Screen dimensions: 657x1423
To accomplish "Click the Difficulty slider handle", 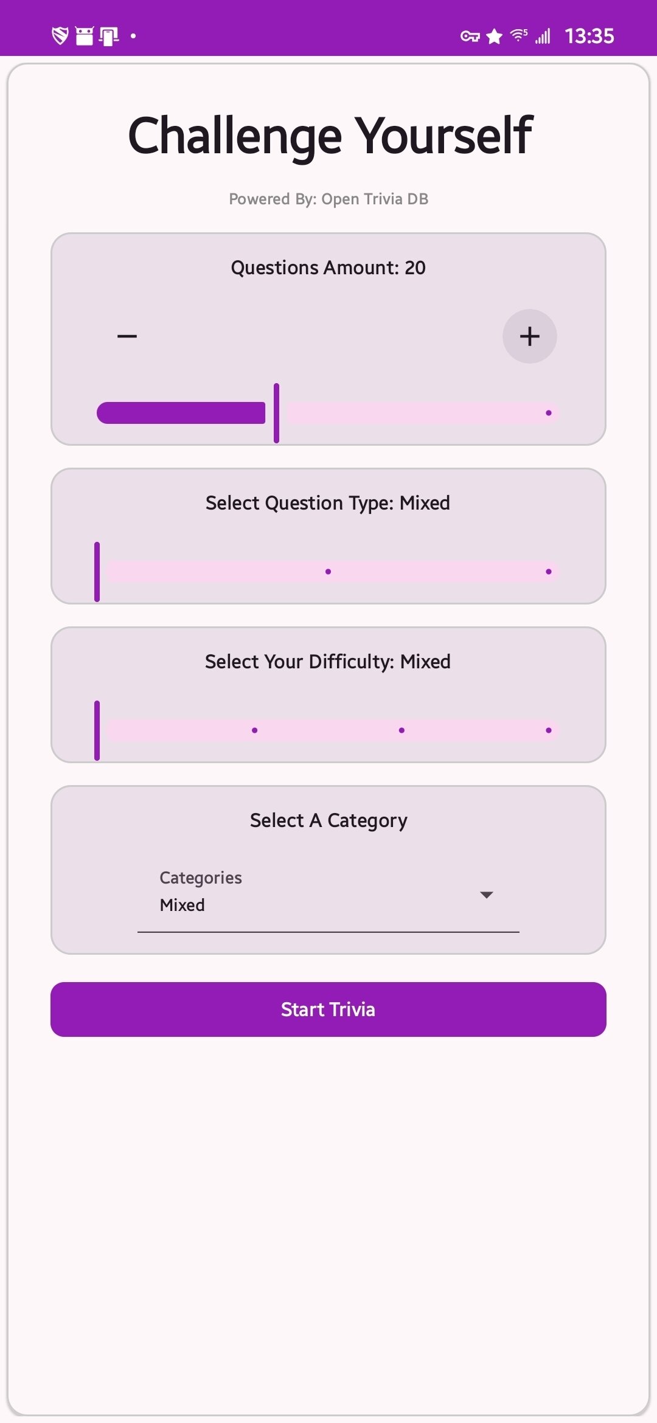I will [x=97, y=730].
